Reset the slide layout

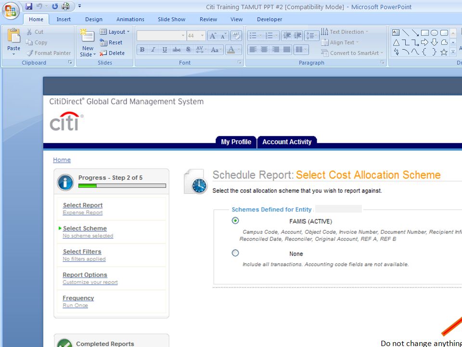pyautogui.click(x=111, y=42)
